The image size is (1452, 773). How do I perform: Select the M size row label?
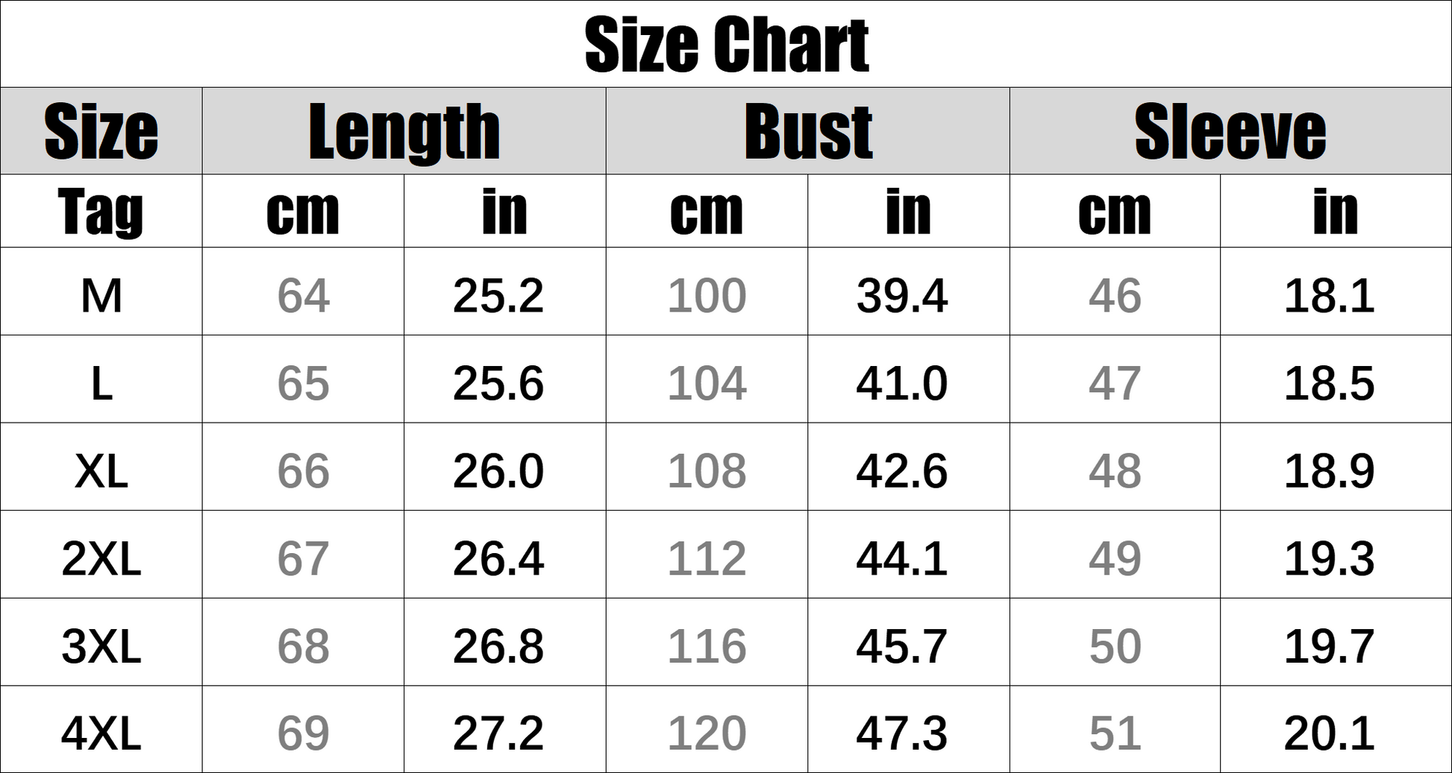(x=101, y=295)
